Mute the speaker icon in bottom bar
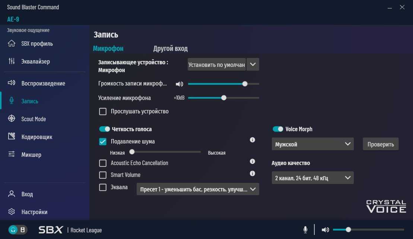 [325, 230]
